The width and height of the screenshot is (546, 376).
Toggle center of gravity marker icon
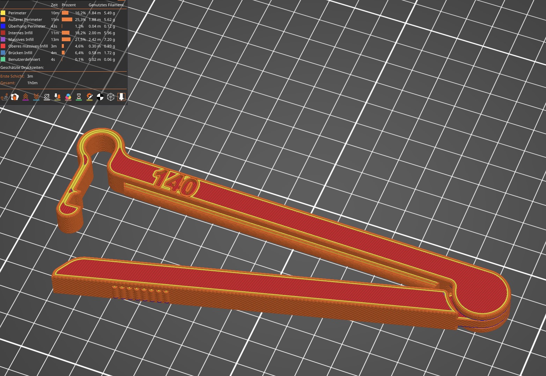[x=100, y=97]
